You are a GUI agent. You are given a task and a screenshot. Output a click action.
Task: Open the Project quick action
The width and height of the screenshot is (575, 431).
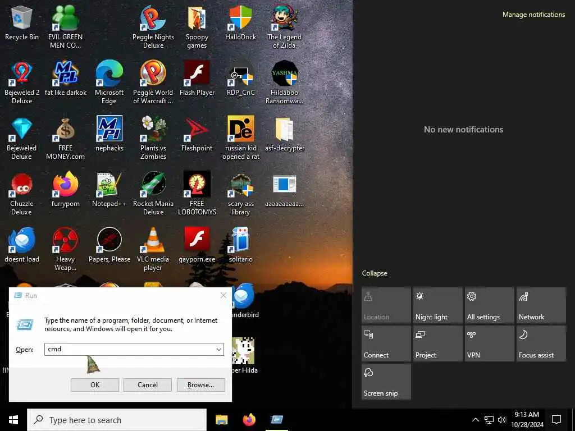click(438, 344)
